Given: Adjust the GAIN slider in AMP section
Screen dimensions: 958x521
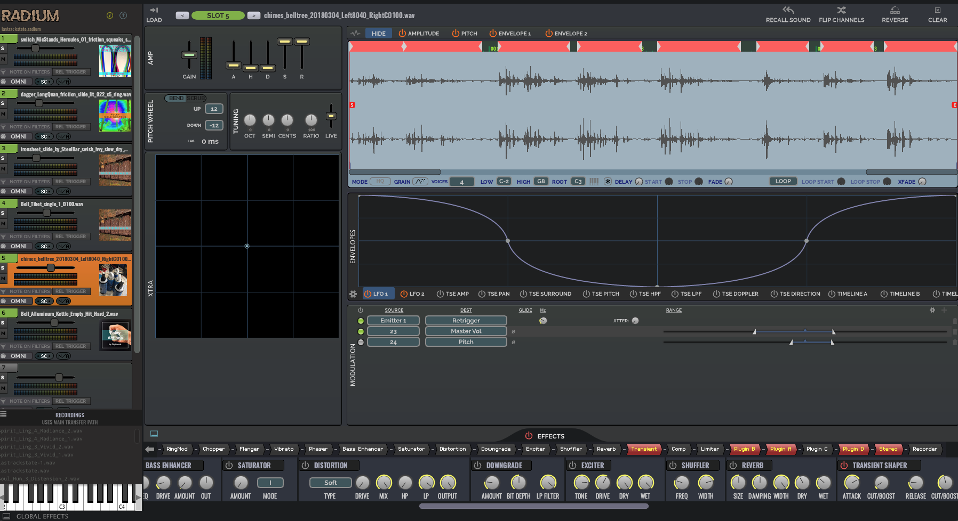Looking at the screenshot, I should 189,55.
